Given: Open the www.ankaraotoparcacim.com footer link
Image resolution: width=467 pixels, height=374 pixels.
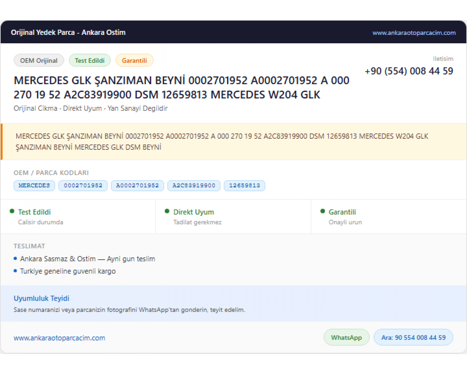Looking at the screenshot, I should pos(59,338).
